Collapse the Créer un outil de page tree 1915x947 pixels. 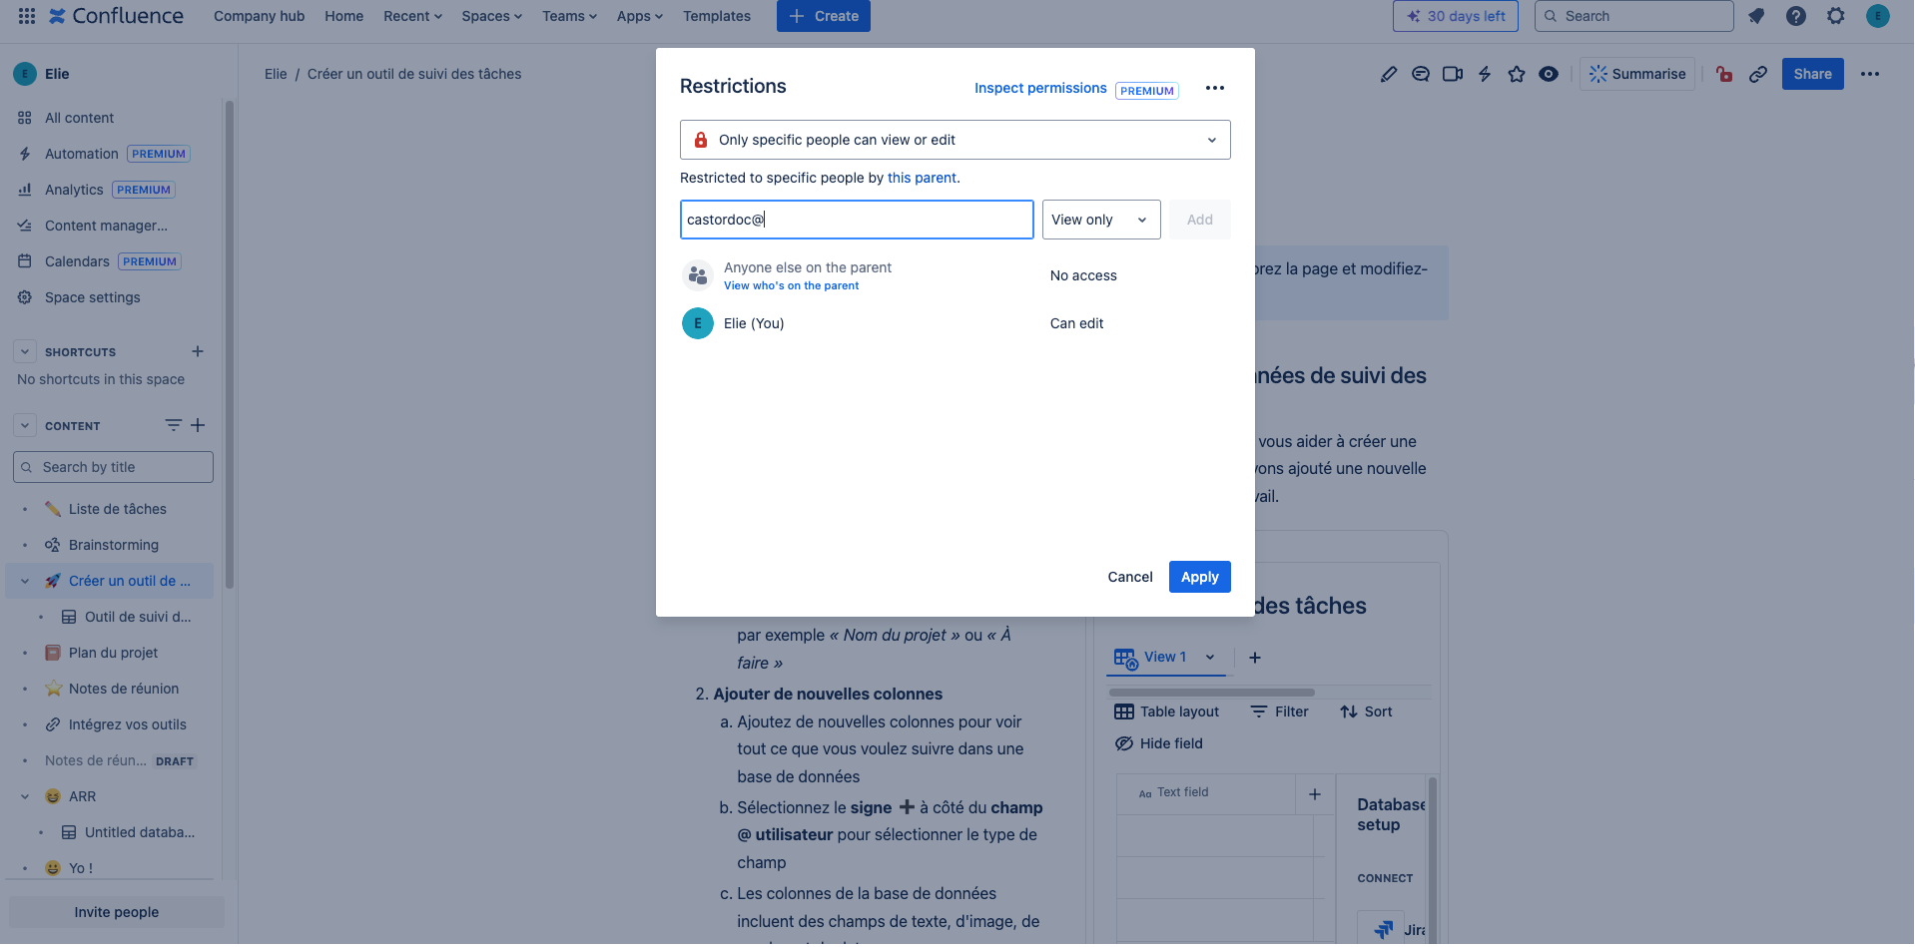tap(25, 581)
